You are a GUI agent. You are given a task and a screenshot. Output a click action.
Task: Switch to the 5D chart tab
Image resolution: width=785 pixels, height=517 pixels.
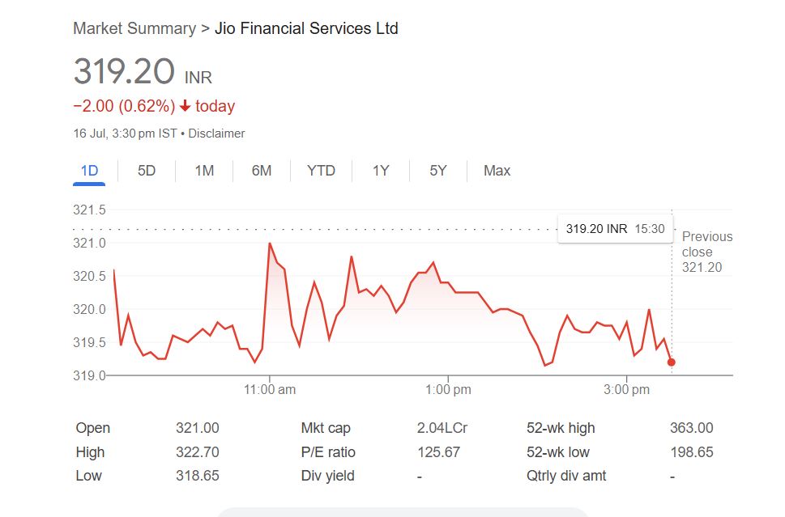pyautogui.click(x=147, y=171)
